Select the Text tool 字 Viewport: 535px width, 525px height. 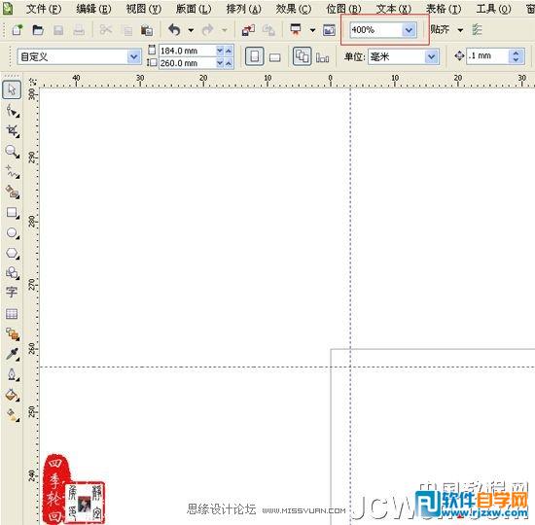[x=12, y=292]
